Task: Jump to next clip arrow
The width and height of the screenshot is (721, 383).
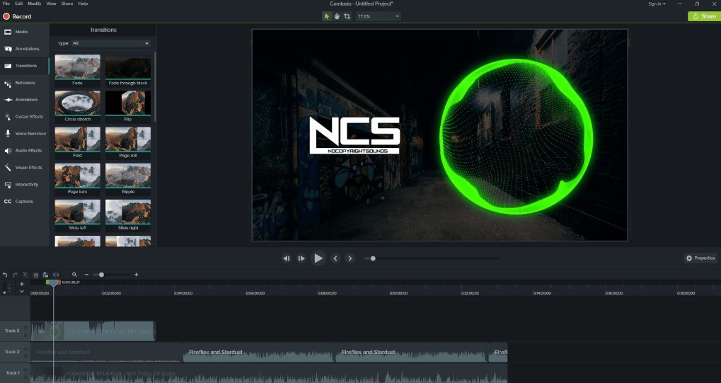Action: 350,258
